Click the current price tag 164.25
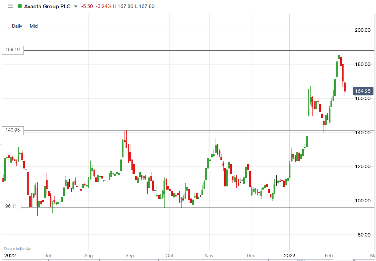Viewport: 376px width, 261px height. pos(363,91)
